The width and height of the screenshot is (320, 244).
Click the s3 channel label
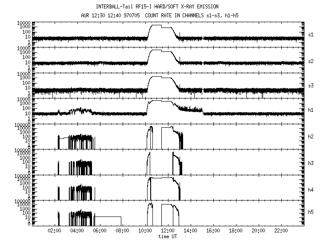311,86
